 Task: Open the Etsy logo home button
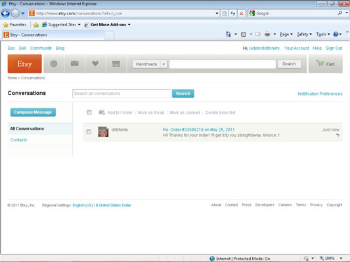pos(24,64)
